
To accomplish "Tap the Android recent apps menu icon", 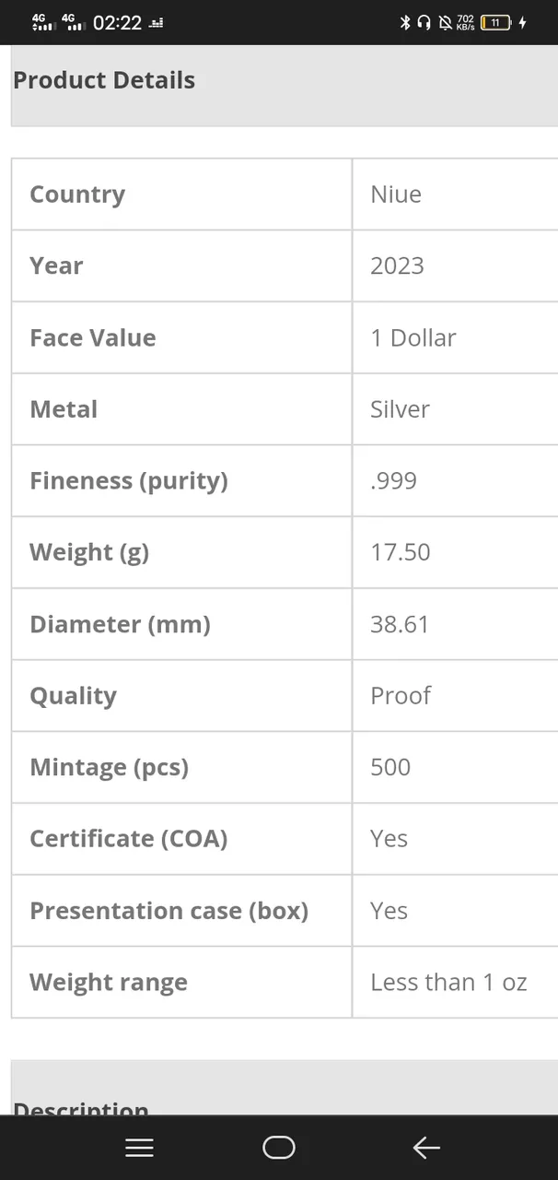I will (x=139, y=1148).
